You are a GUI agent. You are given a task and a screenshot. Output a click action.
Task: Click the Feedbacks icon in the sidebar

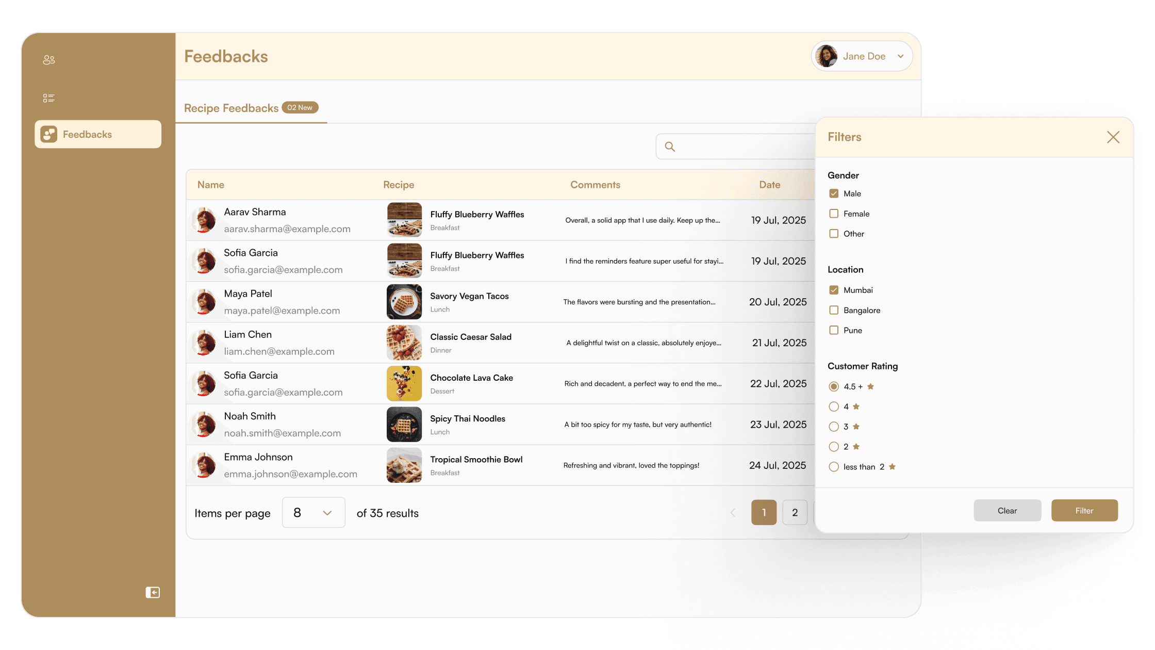pyautogui.click(x=49, y=134)
